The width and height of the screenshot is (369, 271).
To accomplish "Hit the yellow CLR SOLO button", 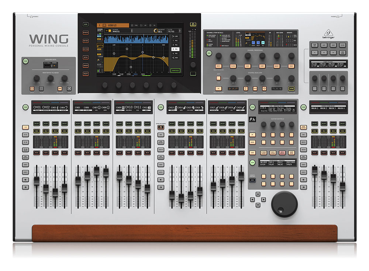I will [193, 24].
